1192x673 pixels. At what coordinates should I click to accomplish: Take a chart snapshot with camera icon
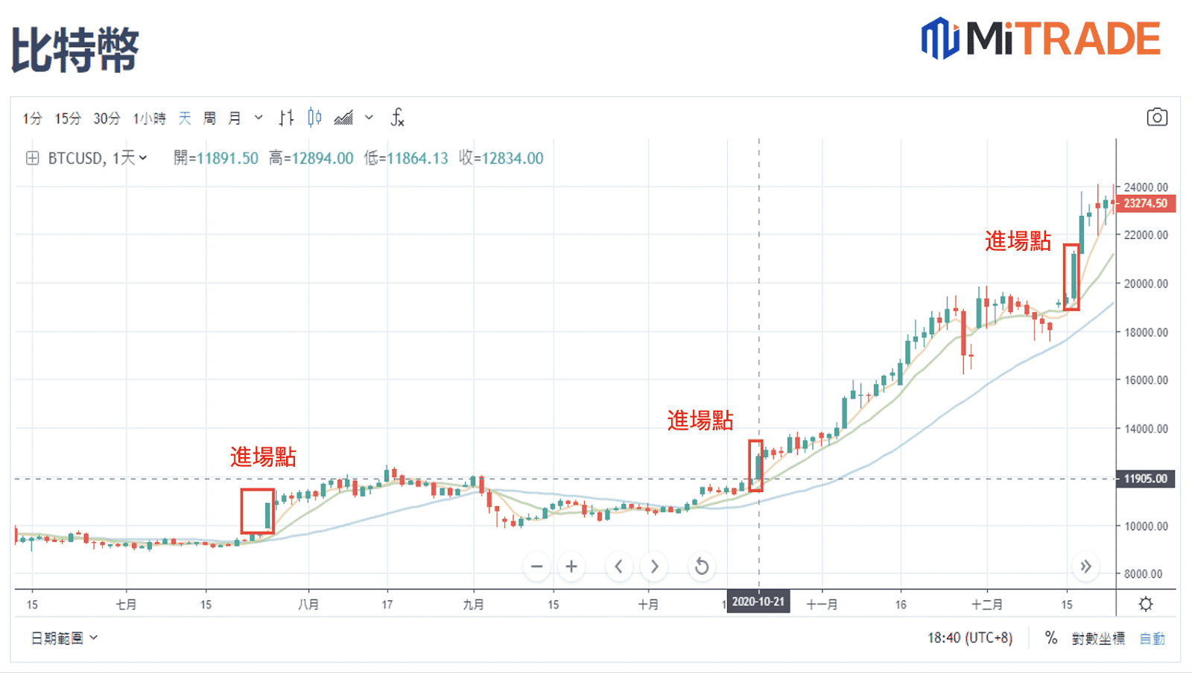click(1157, 118)
